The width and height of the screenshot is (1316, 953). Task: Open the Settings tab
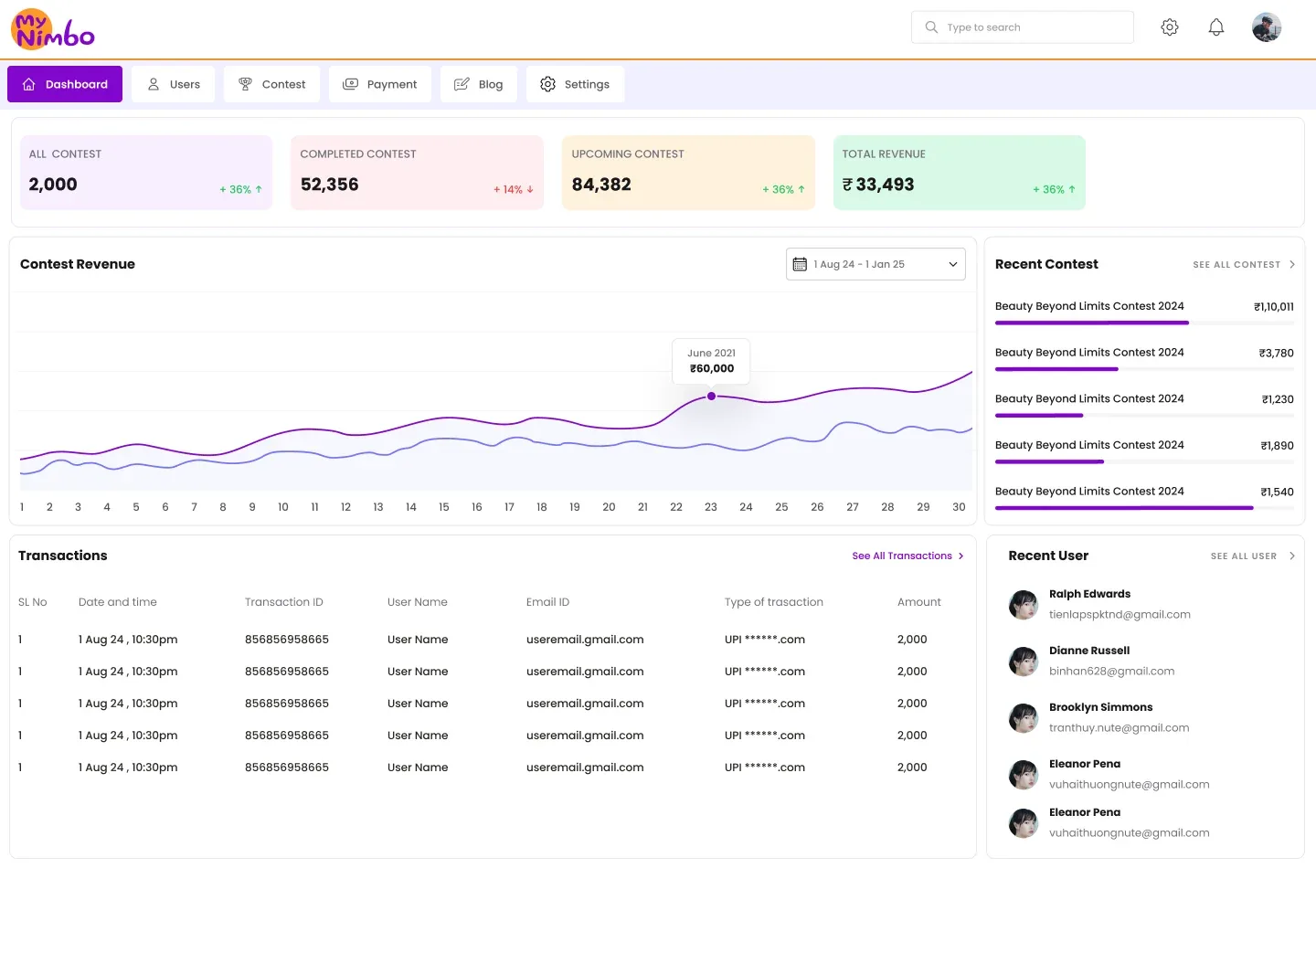[575, 84]
